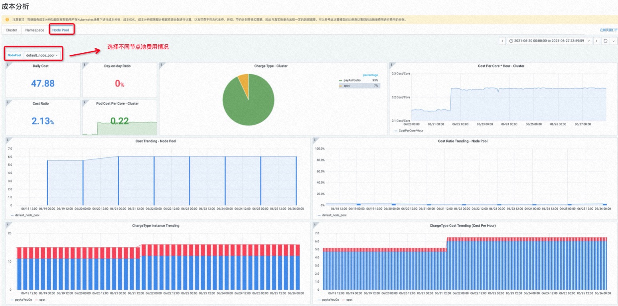Switch to the Cluster tab
This screenshot has height=306, width=618.
[x=12, y=30]
